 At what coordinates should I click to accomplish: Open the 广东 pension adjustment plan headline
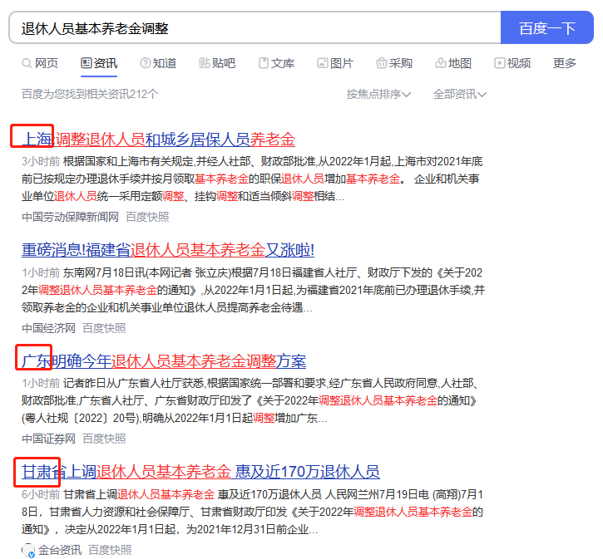click(164, 361)
